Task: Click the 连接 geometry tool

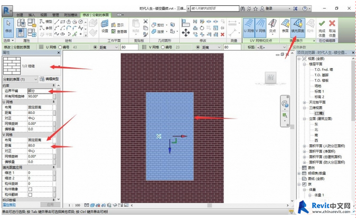Action: click(x=158, y=31)
